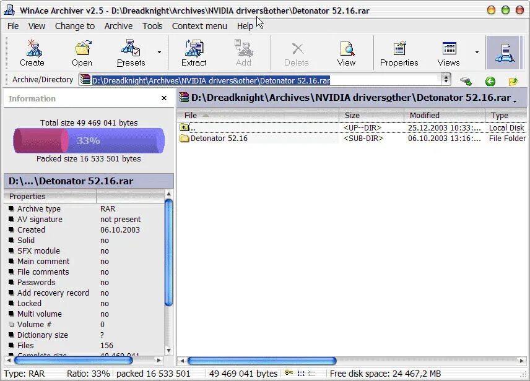
Task: Click the 'AV signature' property row
Action: click(84, 219)
